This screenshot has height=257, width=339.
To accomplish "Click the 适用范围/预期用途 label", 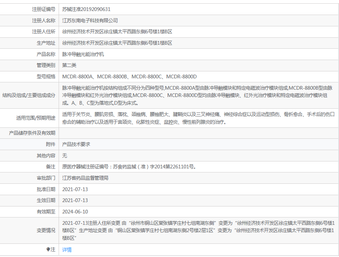I will point(36,118).
